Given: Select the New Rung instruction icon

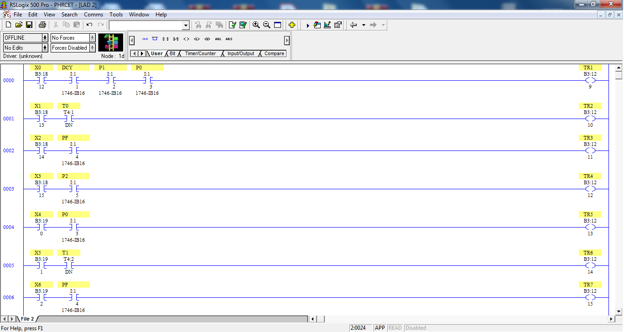Looking at the screenshot, I should pyautogui.click(x=145, y=39).
